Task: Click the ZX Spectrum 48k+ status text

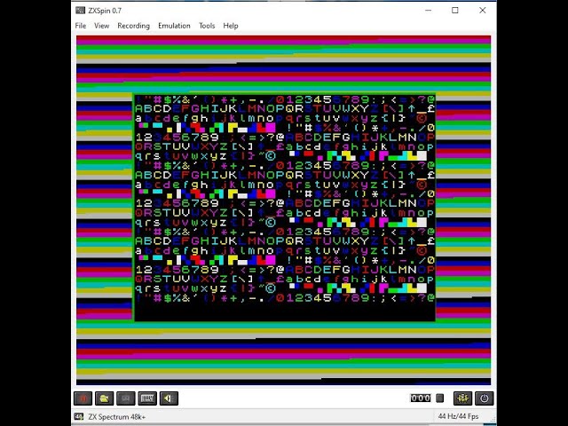Action: point(116,416)
